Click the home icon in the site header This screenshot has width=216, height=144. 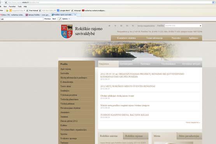point(109,26)
